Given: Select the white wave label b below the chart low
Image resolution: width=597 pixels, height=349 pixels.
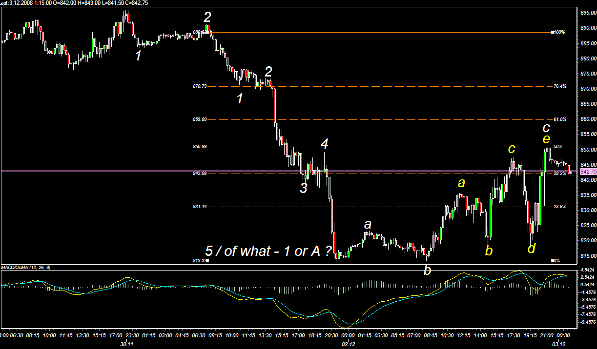Looking at the screenshot, I should (x=427, y=270).
